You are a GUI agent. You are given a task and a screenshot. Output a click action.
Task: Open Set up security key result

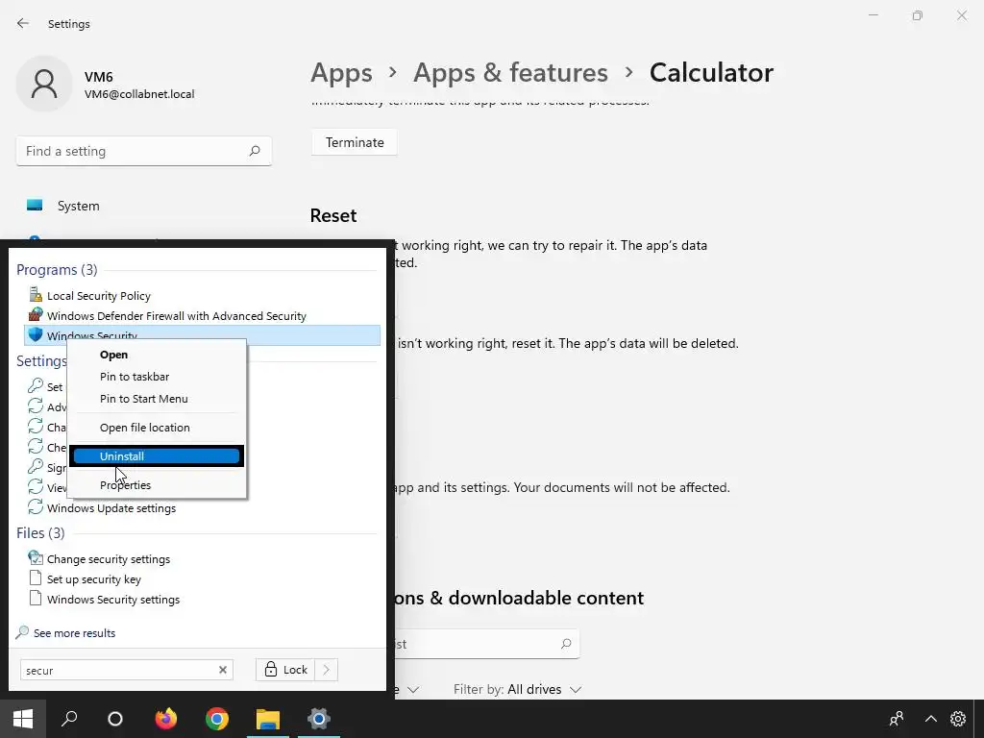(x=93, y=579)
